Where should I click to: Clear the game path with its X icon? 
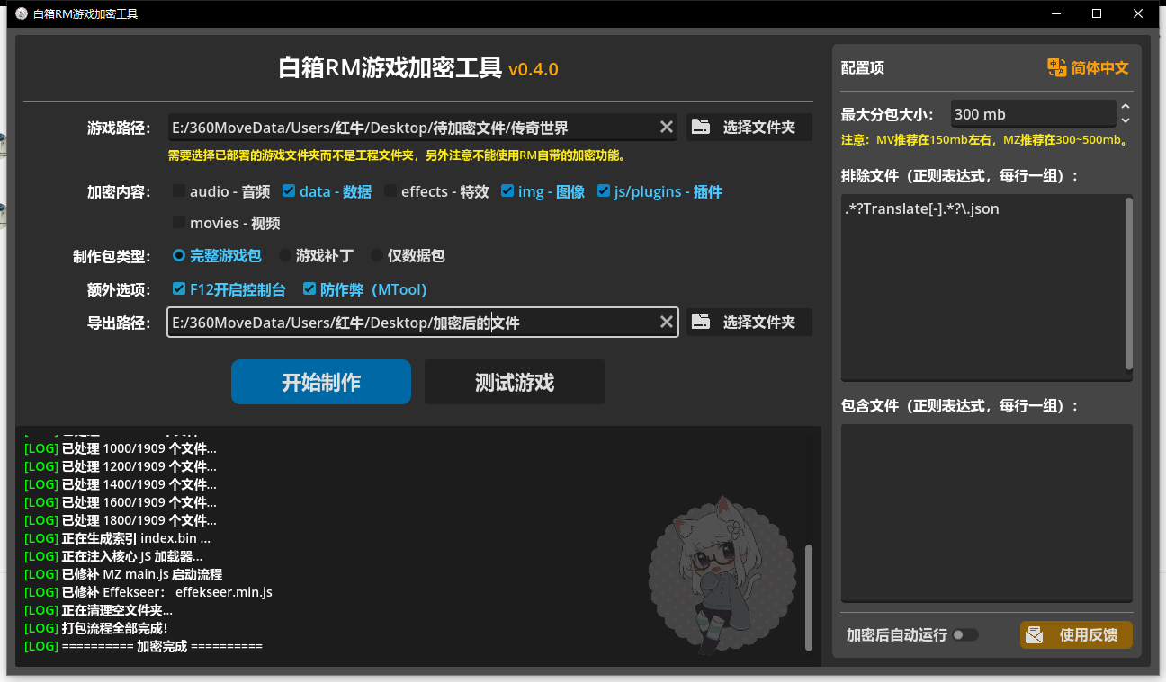click(x=667, y=127)
